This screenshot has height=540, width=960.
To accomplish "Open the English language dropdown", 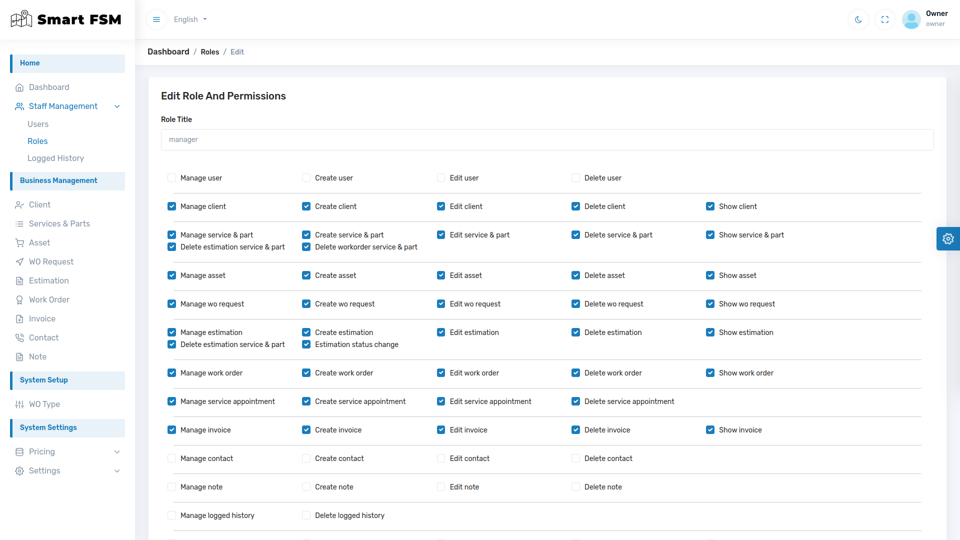I will [x=190, y=19].
